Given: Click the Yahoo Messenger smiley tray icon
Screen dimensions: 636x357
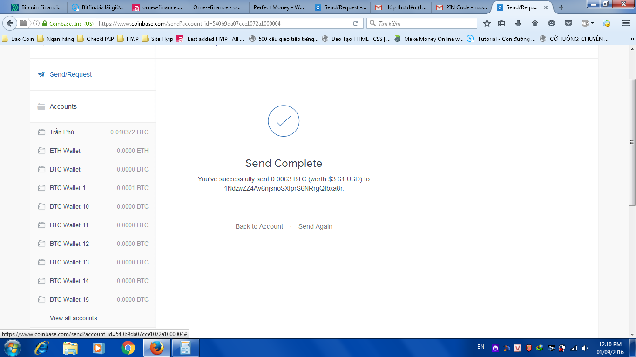Looking at the screenshot, I should point(495,348).
